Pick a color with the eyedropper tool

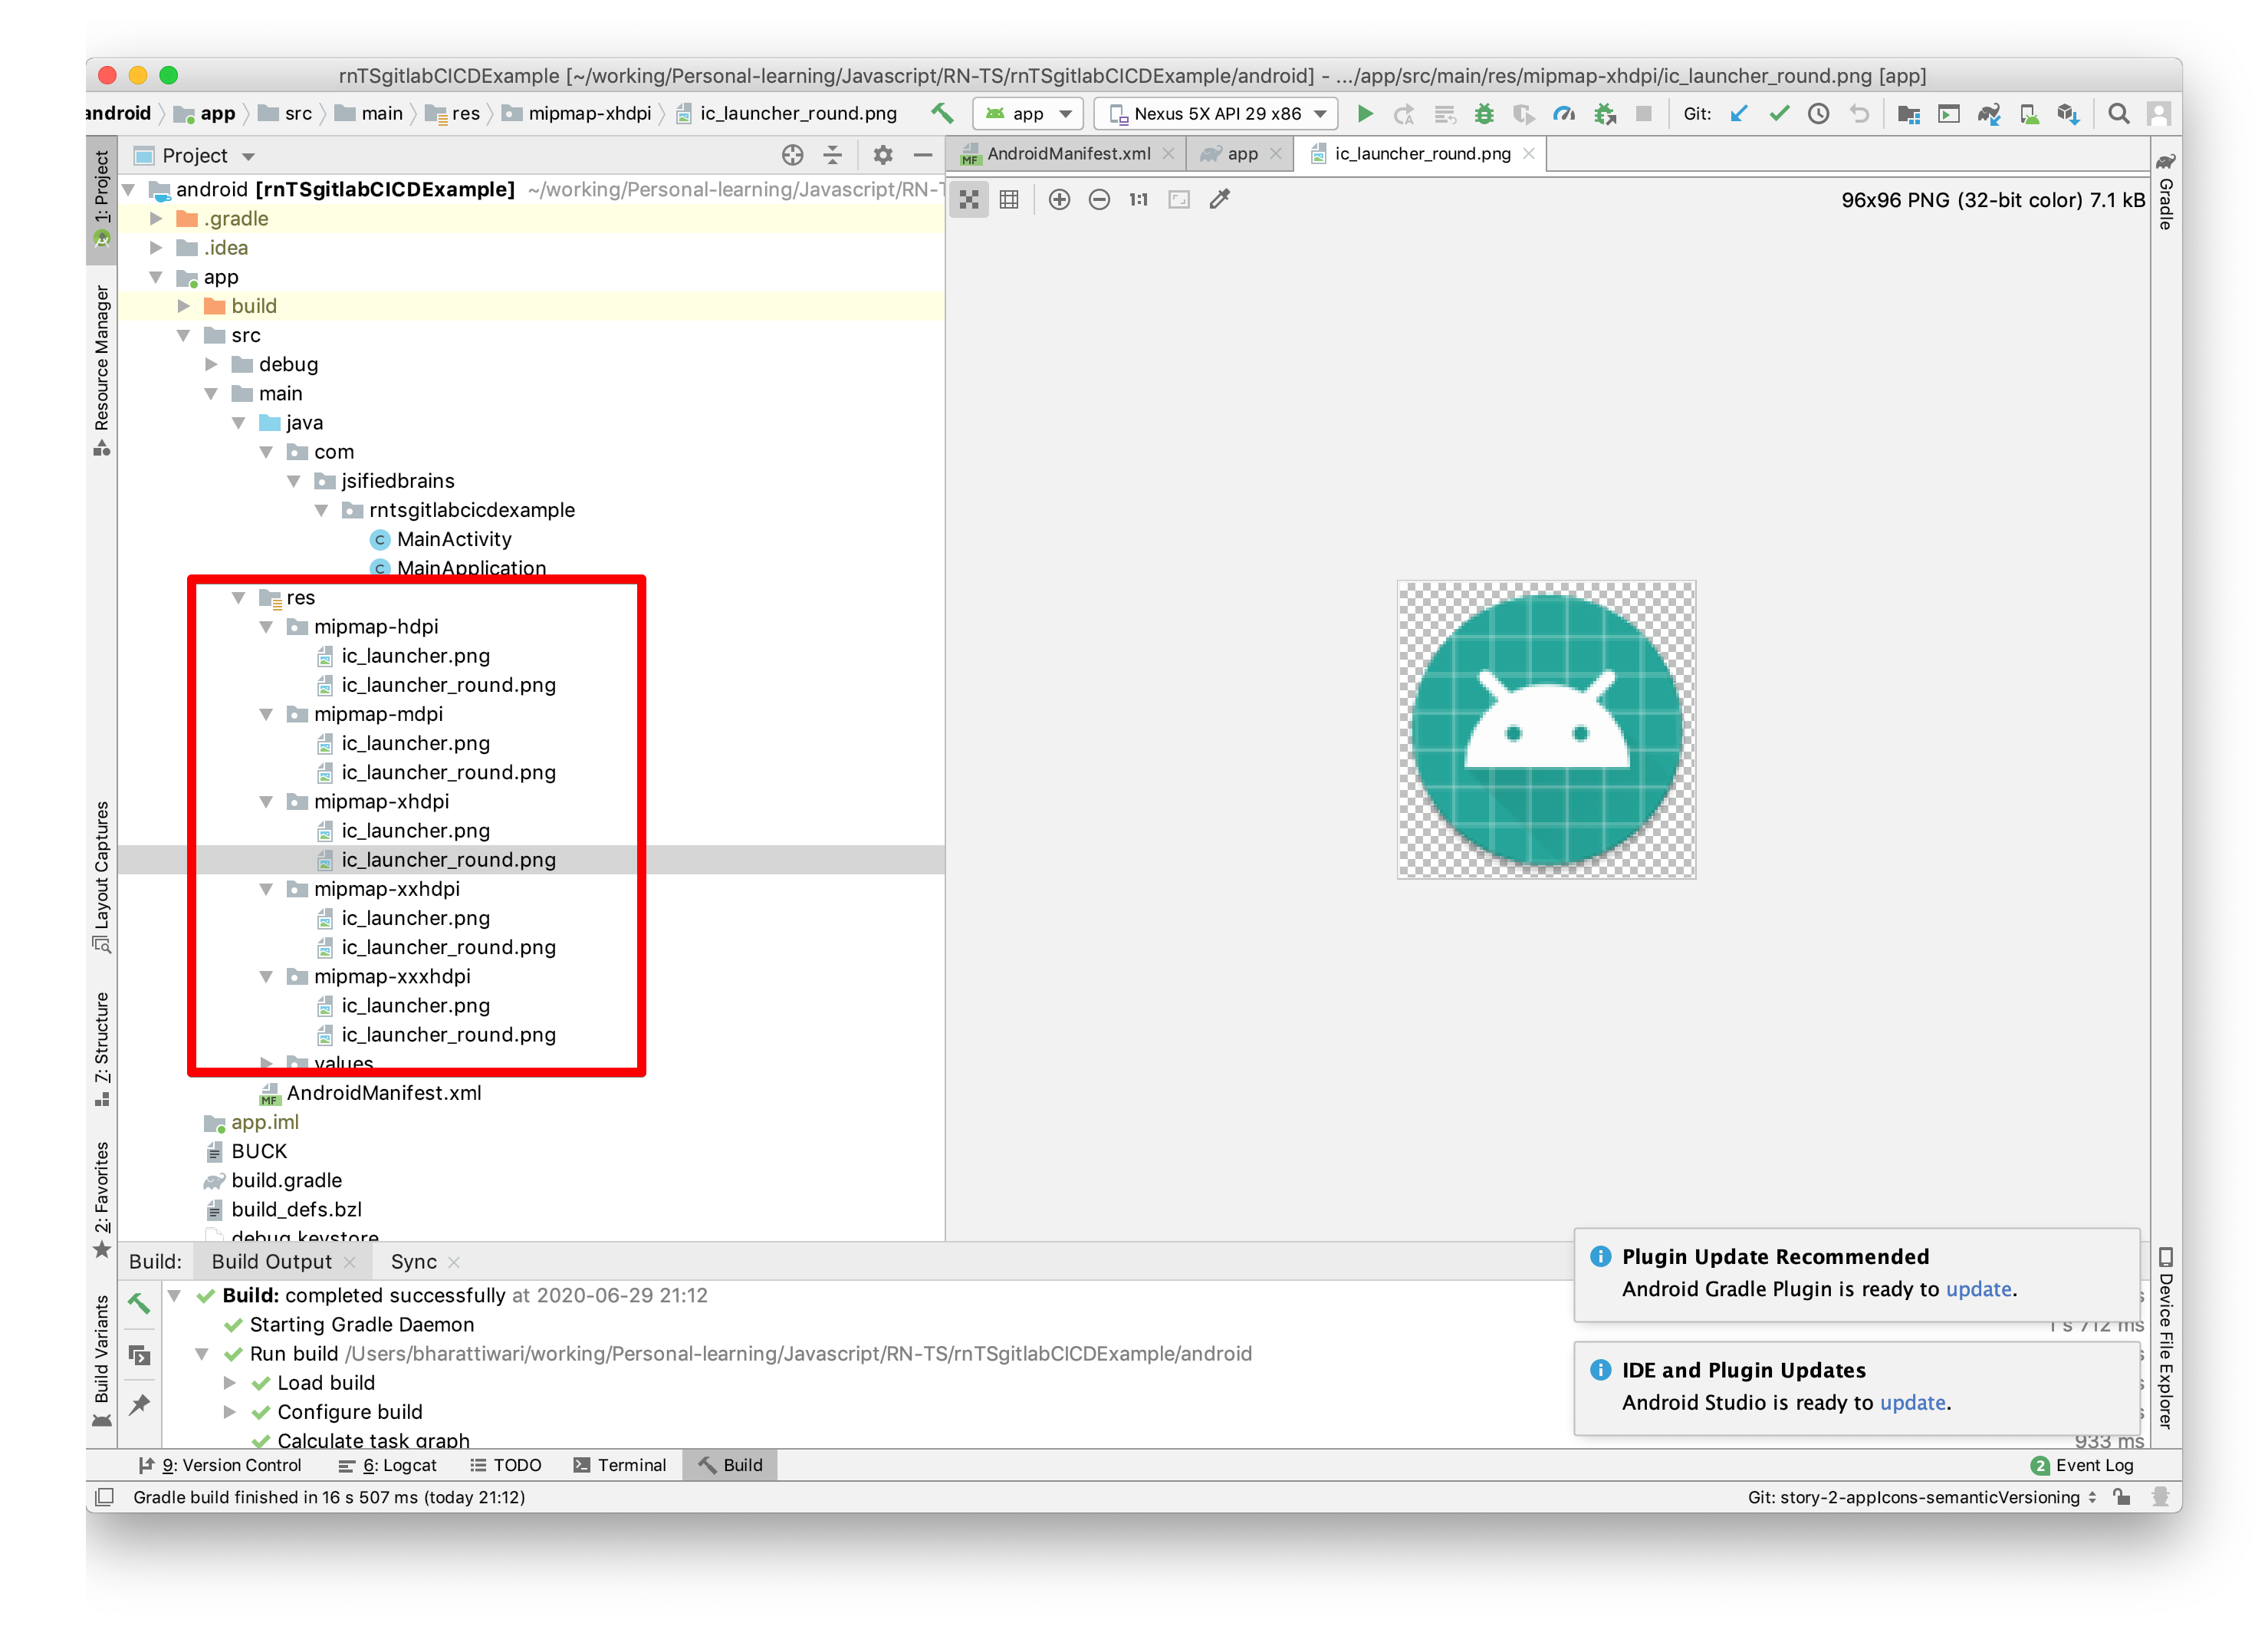(x=1220, y=199)
